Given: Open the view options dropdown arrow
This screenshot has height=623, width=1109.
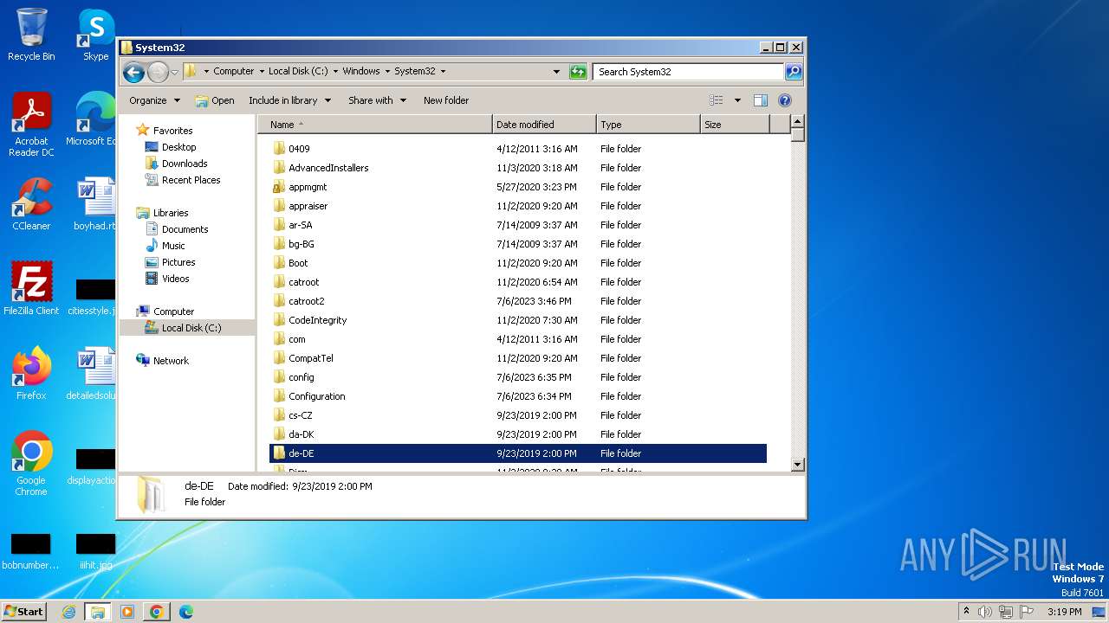Looking at the screenshot, I should coord(737,100).
